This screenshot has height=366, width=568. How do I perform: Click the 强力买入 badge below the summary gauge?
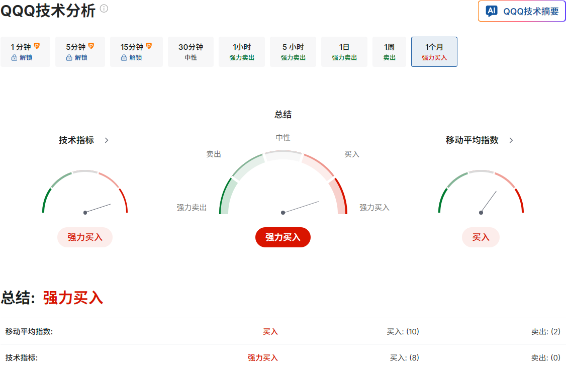click(282, 237)
